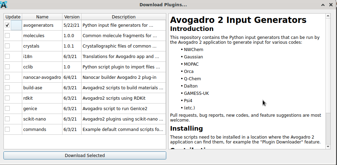Check the molecules plugin checkbox
Screen dimensions: 337x165
[x=7, y=35]
